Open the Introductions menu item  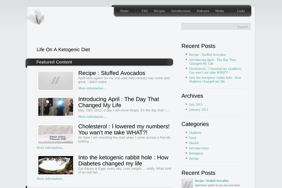181,11
